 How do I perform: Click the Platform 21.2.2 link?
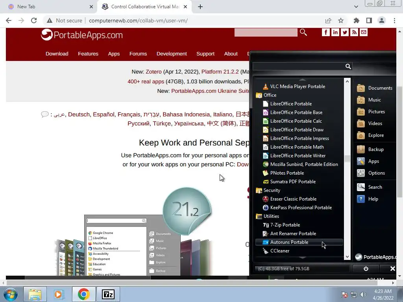[220, 72]
